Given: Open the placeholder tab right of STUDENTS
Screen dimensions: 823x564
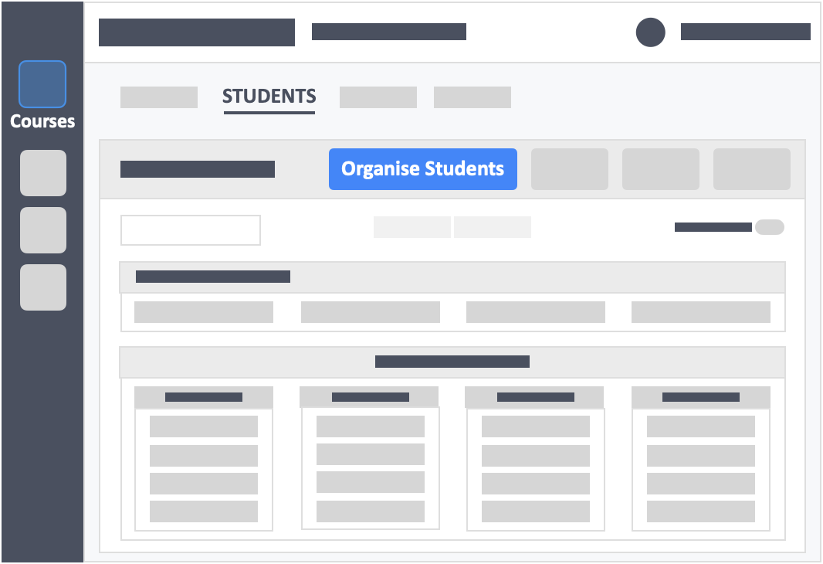Looking at the screenshot, I should [378, 97].
